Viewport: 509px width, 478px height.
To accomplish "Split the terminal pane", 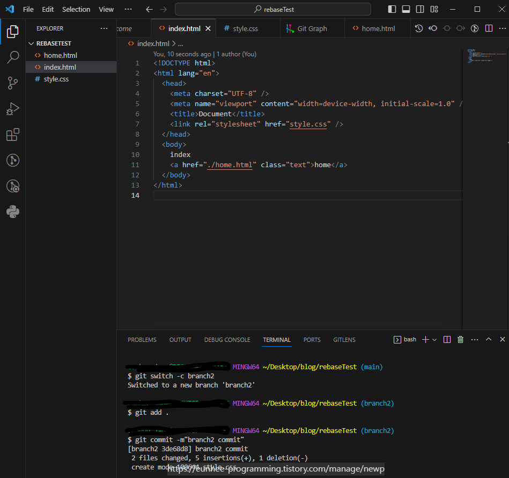I will (x=447, y=340).
